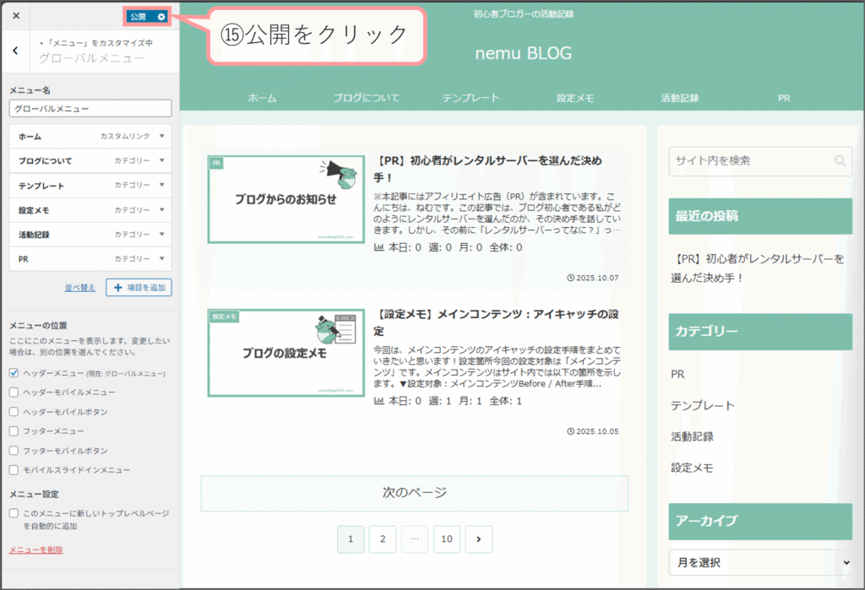The width and height of the screenshot is (865, 590).
Task: Open テンプレート in the site navigation
Action: click(471, 98)
